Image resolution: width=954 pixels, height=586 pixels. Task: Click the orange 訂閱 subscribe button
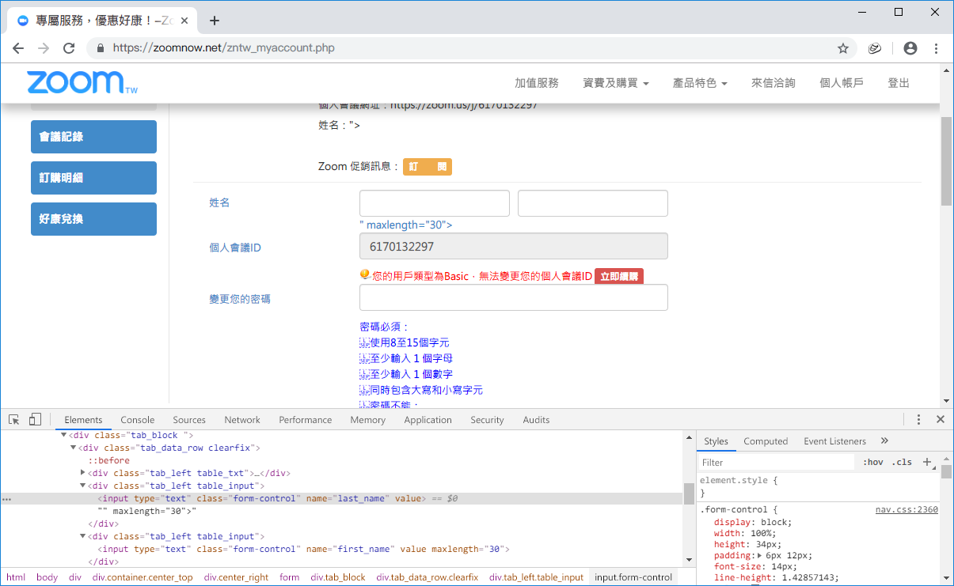[x=428, y=167]
